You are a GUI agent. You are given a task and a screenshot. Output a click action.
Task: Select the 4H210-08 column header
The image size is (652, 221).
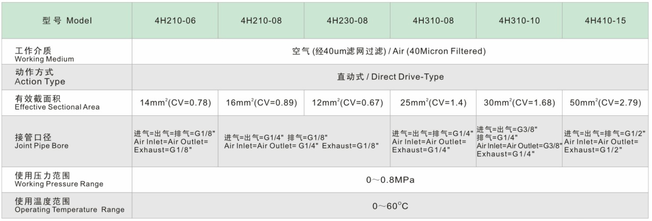click(x=261, y=20)
